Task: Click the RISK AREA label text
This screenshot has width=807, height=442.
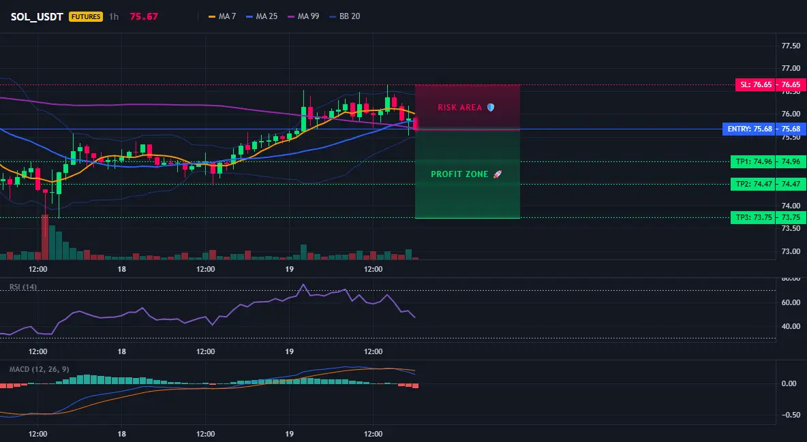Action: tap(459, 108)
